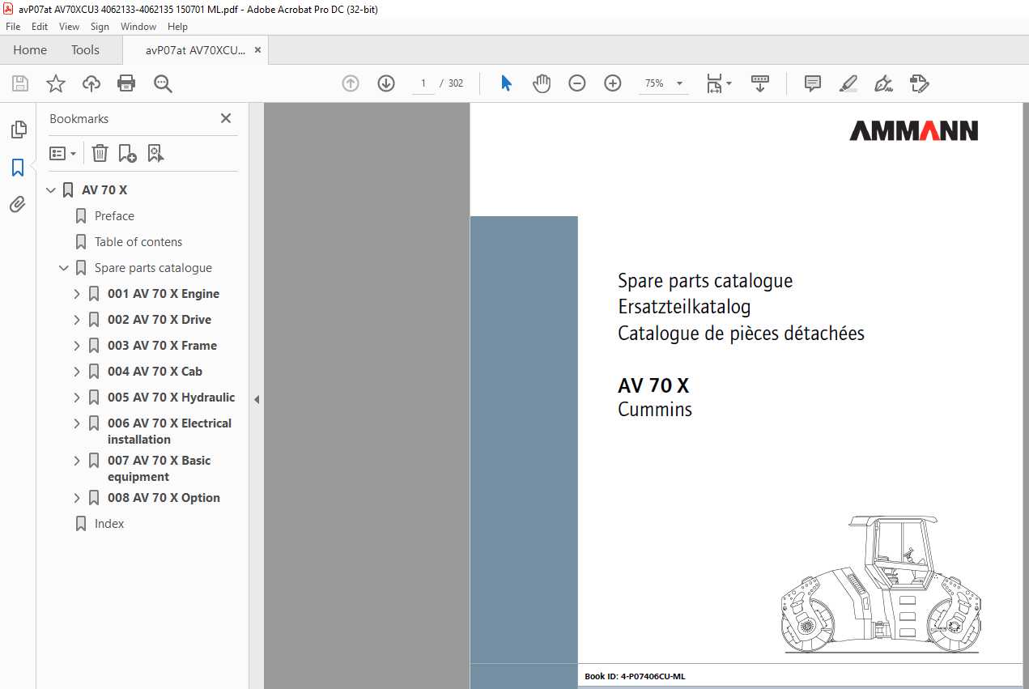Jump to 001 AV 70 X Engine section
The width and height of the screenshot is (1029, 689).
click(164, 294)
